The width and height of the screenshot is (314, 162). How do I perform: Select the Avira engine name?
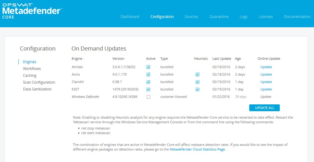(x=76, y=74)
